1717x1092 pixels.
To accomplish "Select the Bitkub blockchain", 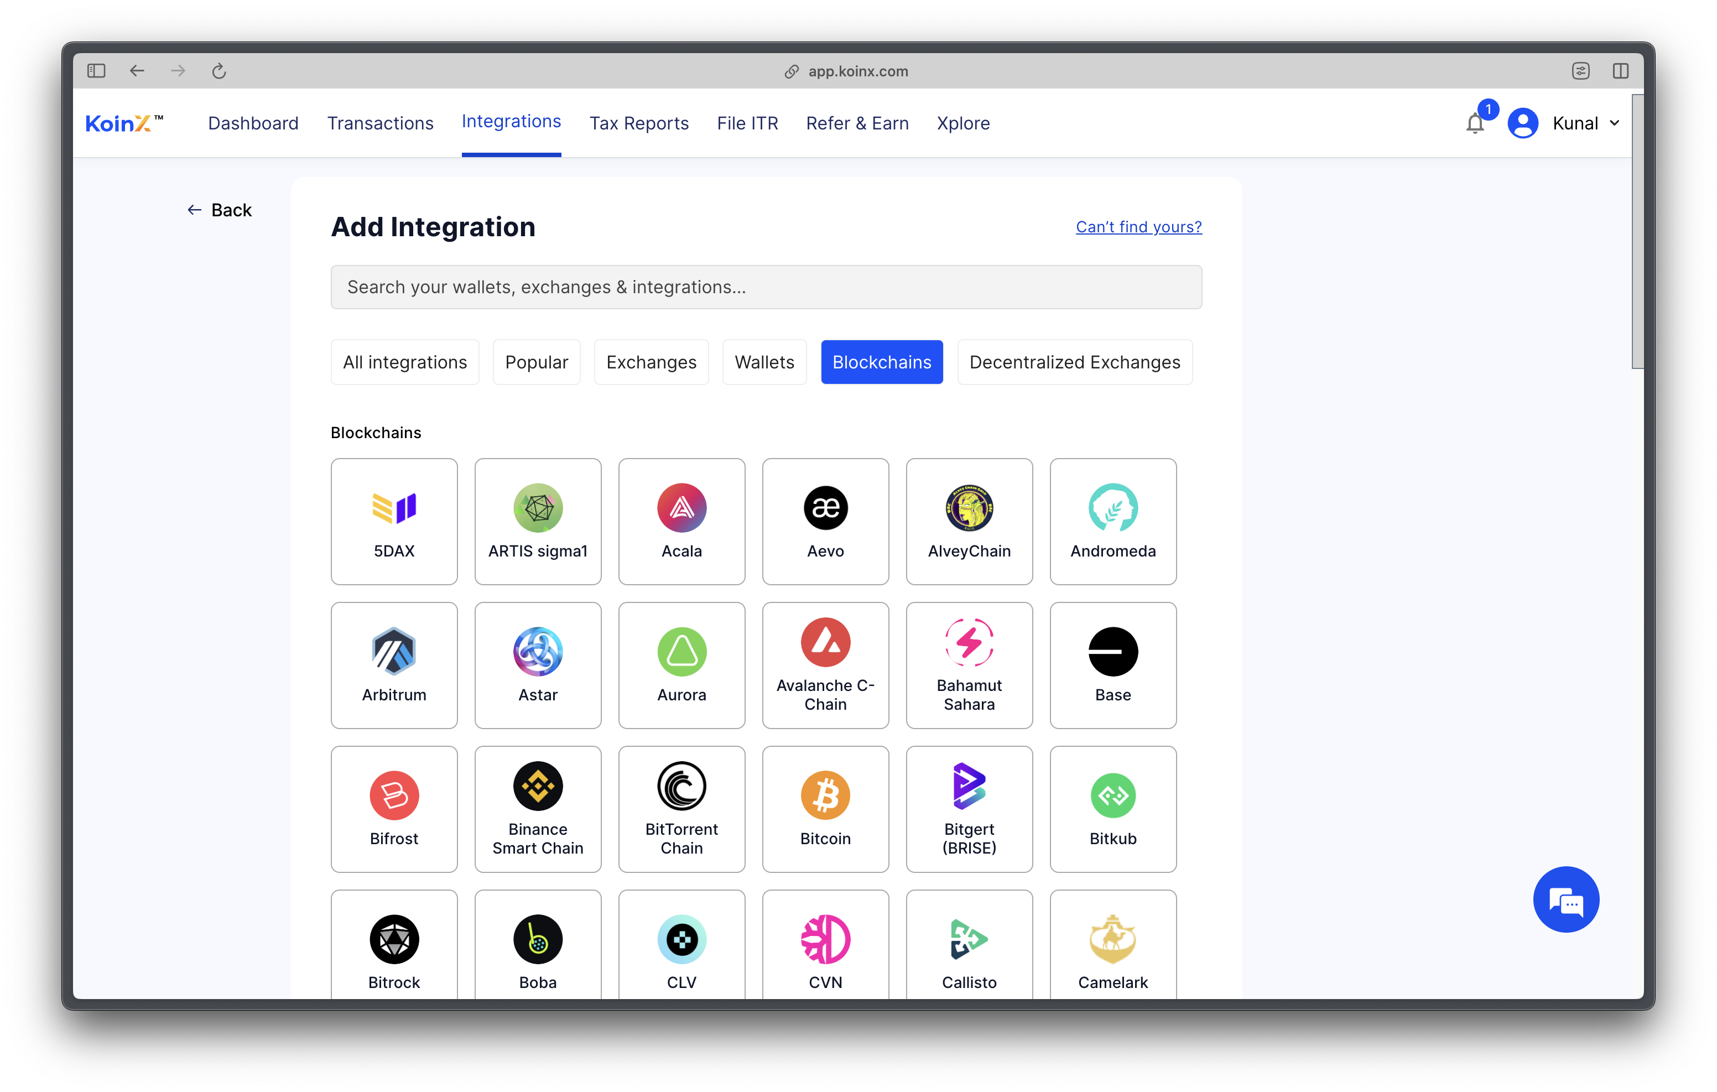I will [x=1112, y=809].
